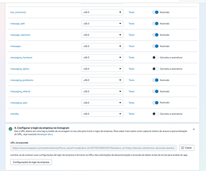Click Teste link for message_edit
The height and width of the screenshot is (171, 206).
(131, 23)
